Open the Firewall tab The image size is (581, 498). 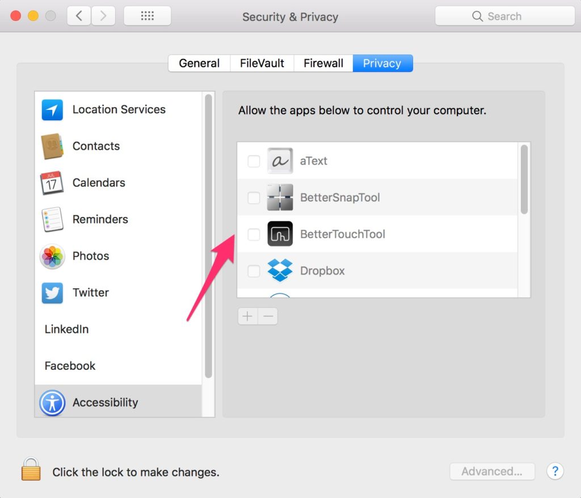click(323, 64)
